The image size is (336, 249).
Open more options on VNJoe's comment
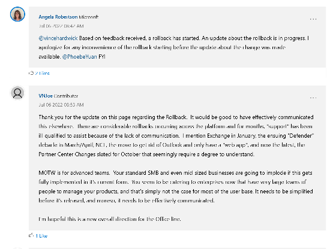click(313, 98)
